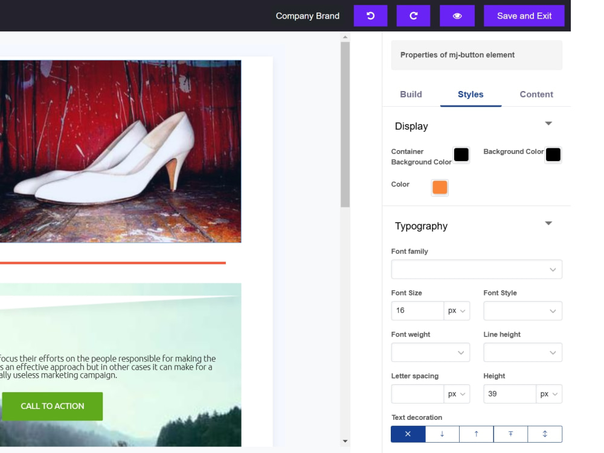Click the Properties of mj-button element header
The image size is (604, 453).
(477, 55)
